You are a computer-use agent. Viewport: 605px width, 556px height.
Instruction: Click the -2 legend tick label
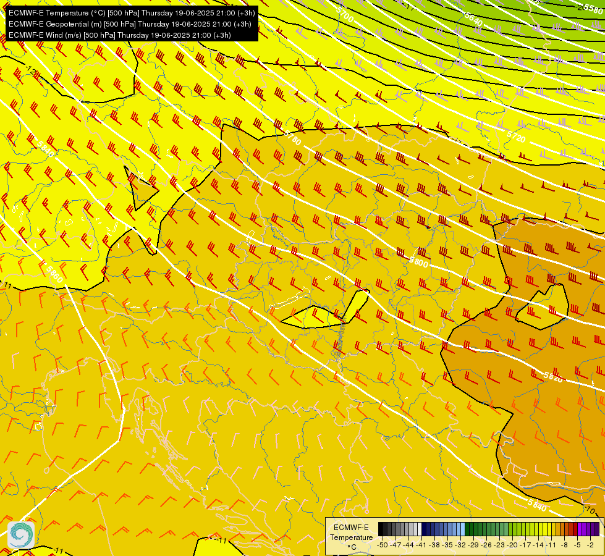point(590,545)
